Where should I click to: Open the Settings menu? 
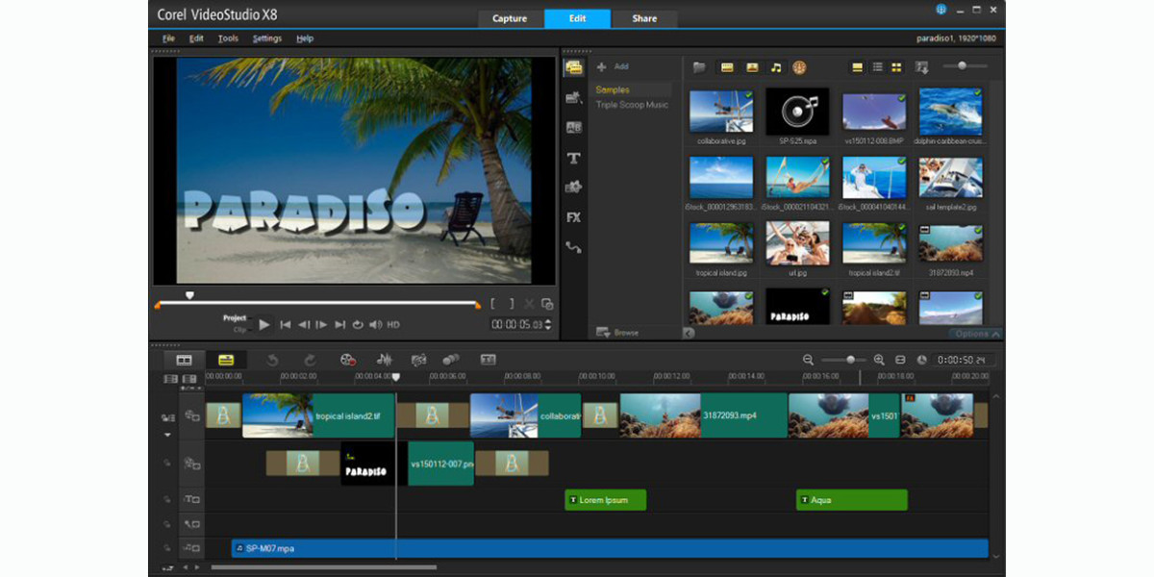pyautogui.click(x=266, y=38)
